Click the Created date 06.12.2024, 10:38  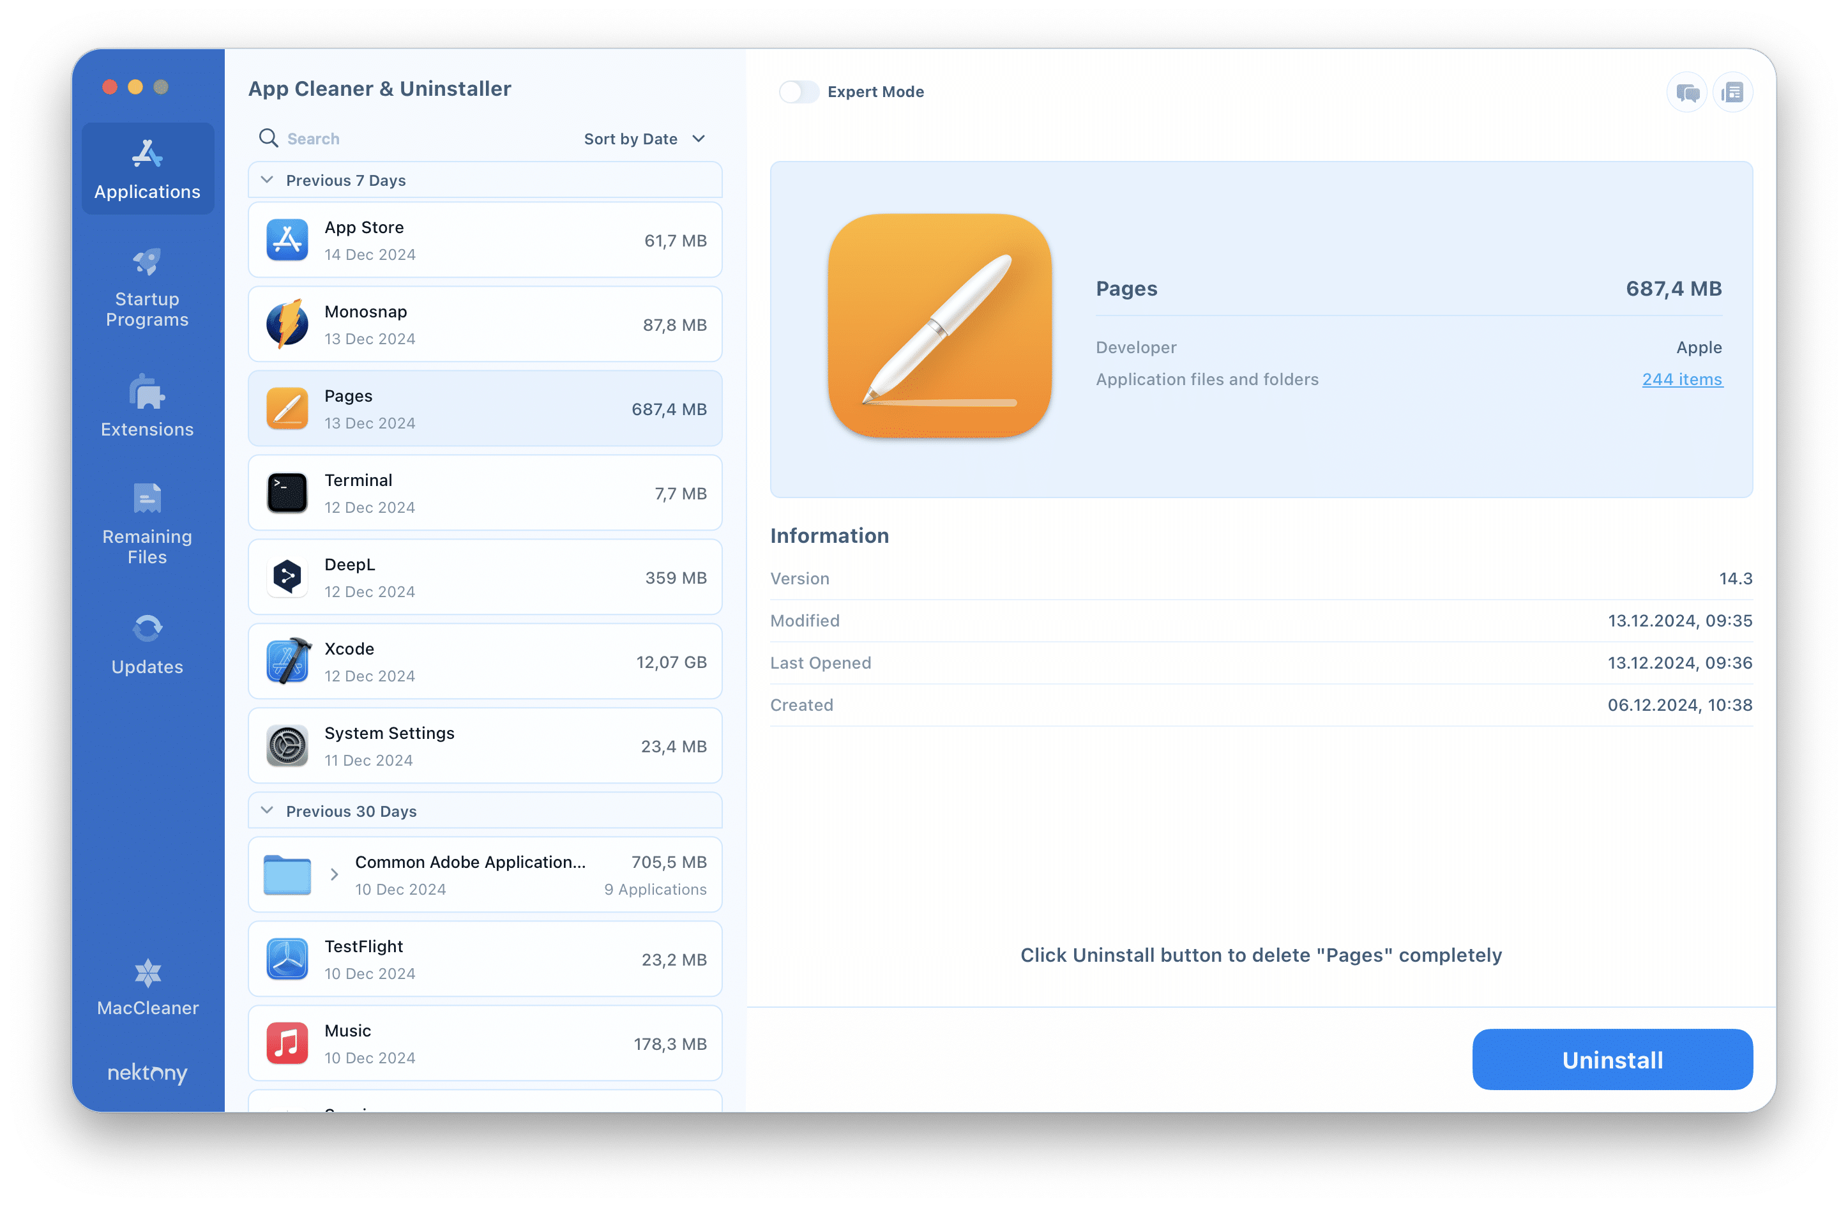(1679, 705)
